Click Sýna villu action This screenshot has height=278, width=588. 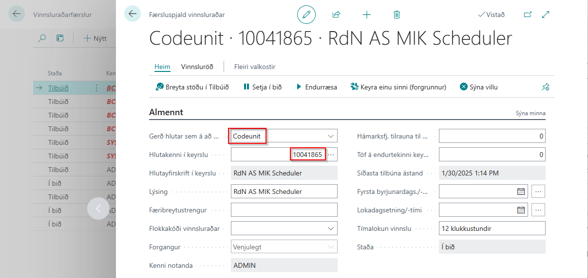click(479, 87)
